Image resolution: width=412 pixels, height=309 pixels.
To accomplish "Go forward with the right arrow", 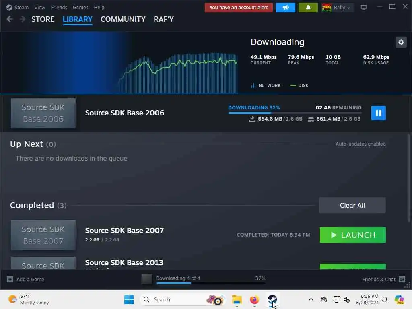I will tap(23, 19).
